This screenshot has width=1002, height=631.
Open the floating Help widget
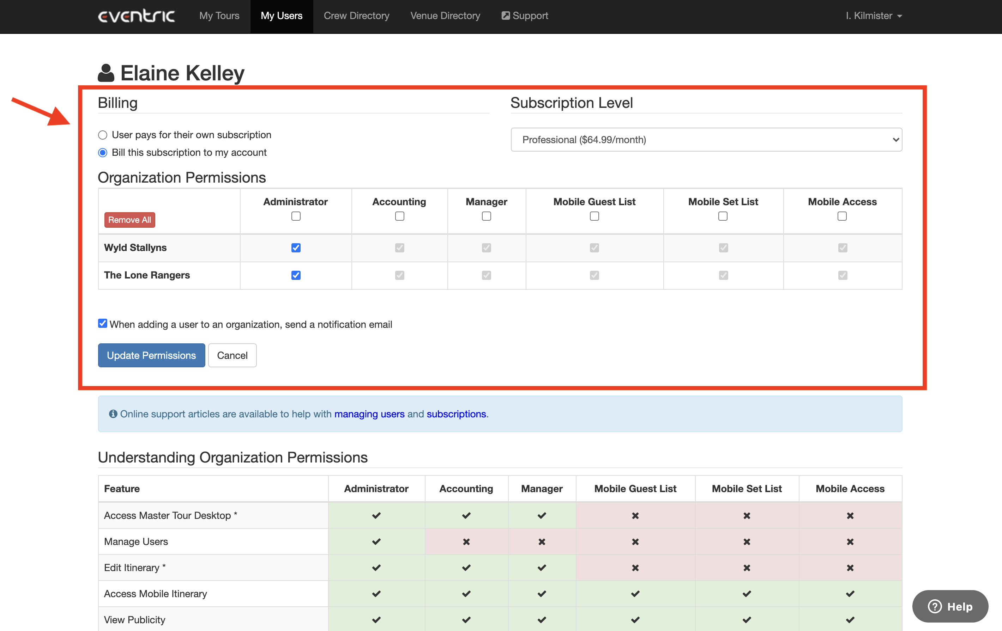[x=950, y=606]
